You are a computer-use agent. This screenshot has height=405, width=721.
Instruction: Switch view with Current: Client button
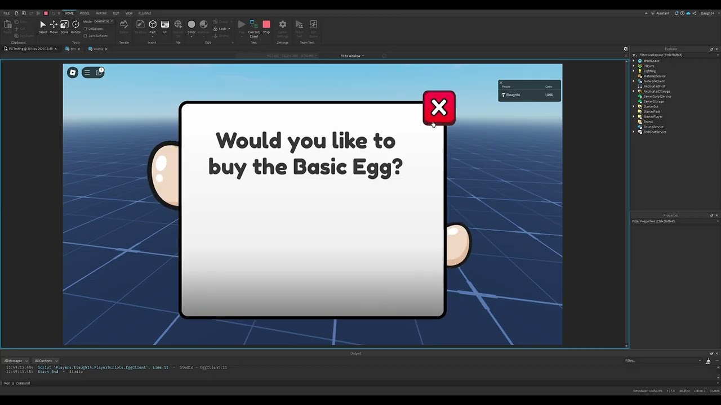pyautogui.click(x=254, y=28)
